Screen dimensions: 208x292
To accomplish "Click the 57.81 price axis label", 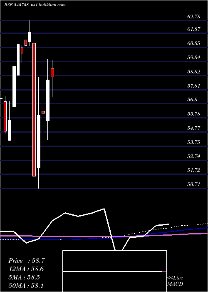I will click(194, 86).
